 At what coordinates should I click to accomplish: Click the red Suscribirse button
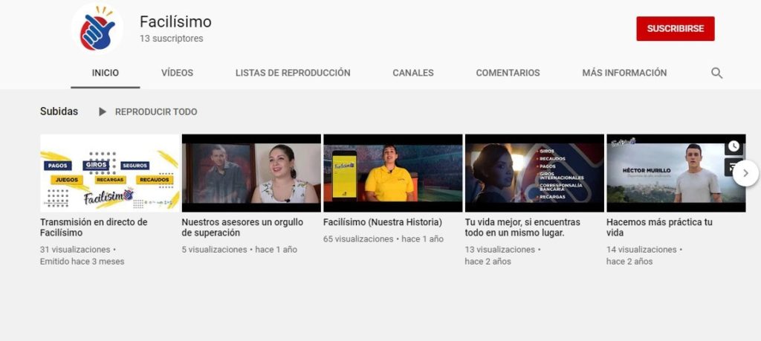click(x=675, y=29)
